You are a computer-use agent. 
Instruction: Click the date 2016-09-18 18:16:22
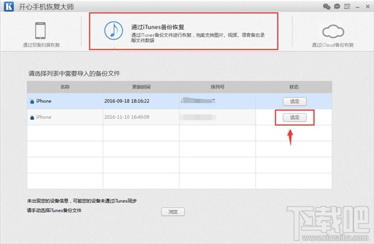[x=127, y=101]
